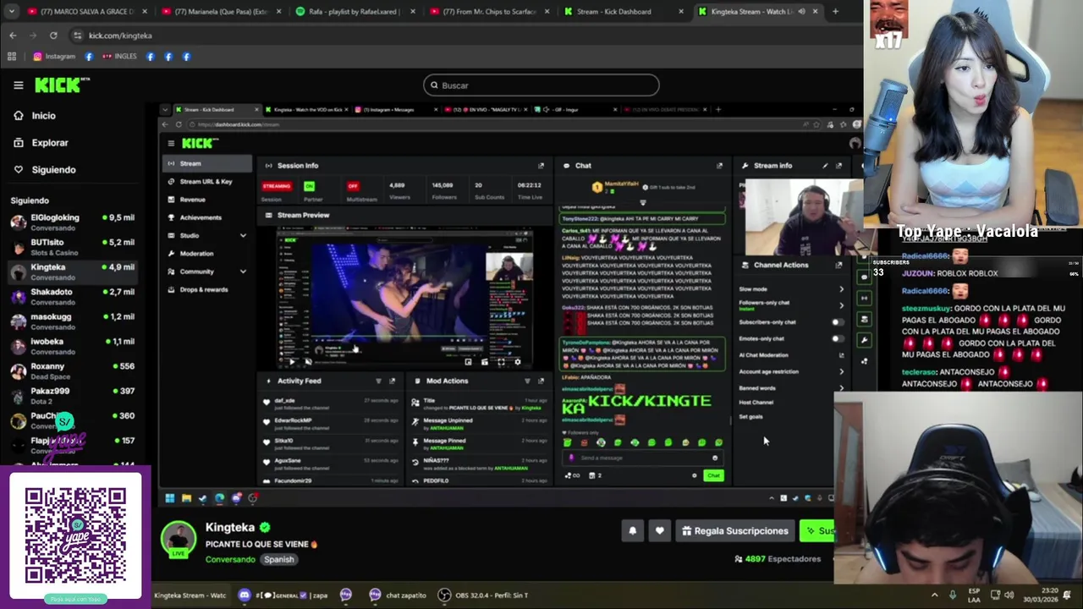Open Stream Preview settings gear

[x=518, y=362]
